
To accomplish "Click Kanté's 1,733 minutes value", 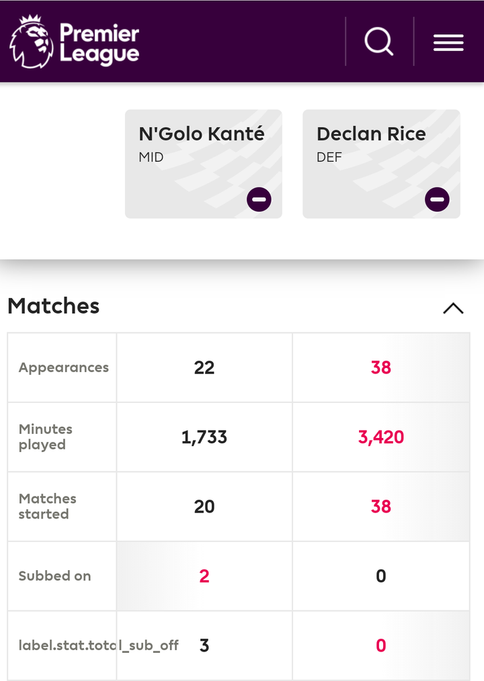I will (204, 437).
